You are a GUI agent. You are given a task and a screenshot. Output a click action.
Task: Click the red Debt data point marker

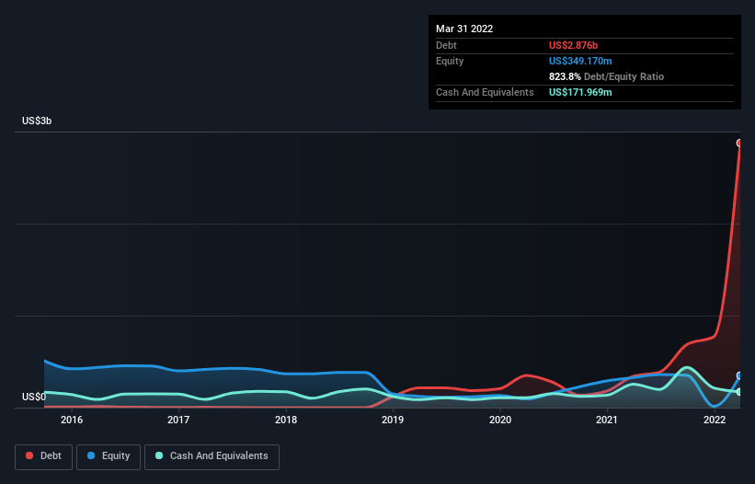[739, 143]
